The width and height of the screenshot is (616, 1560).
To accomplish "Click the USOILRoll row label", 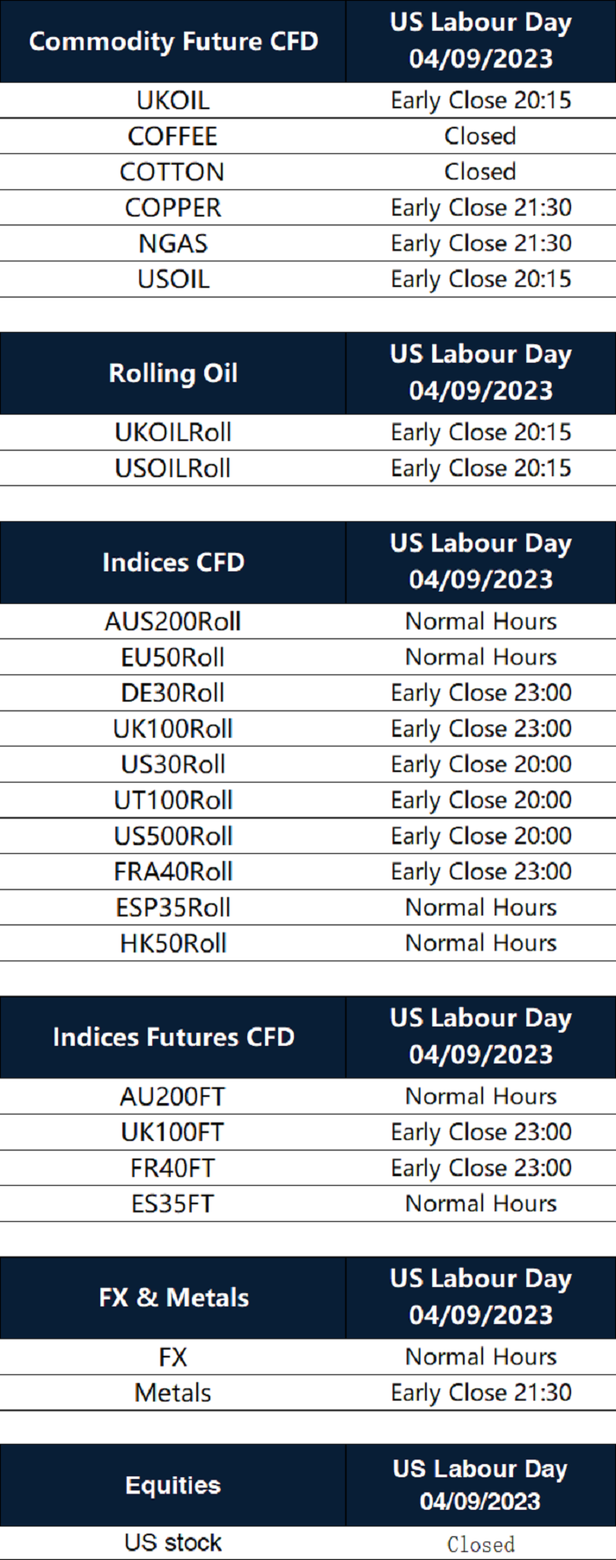I will (x=173, y=468).
